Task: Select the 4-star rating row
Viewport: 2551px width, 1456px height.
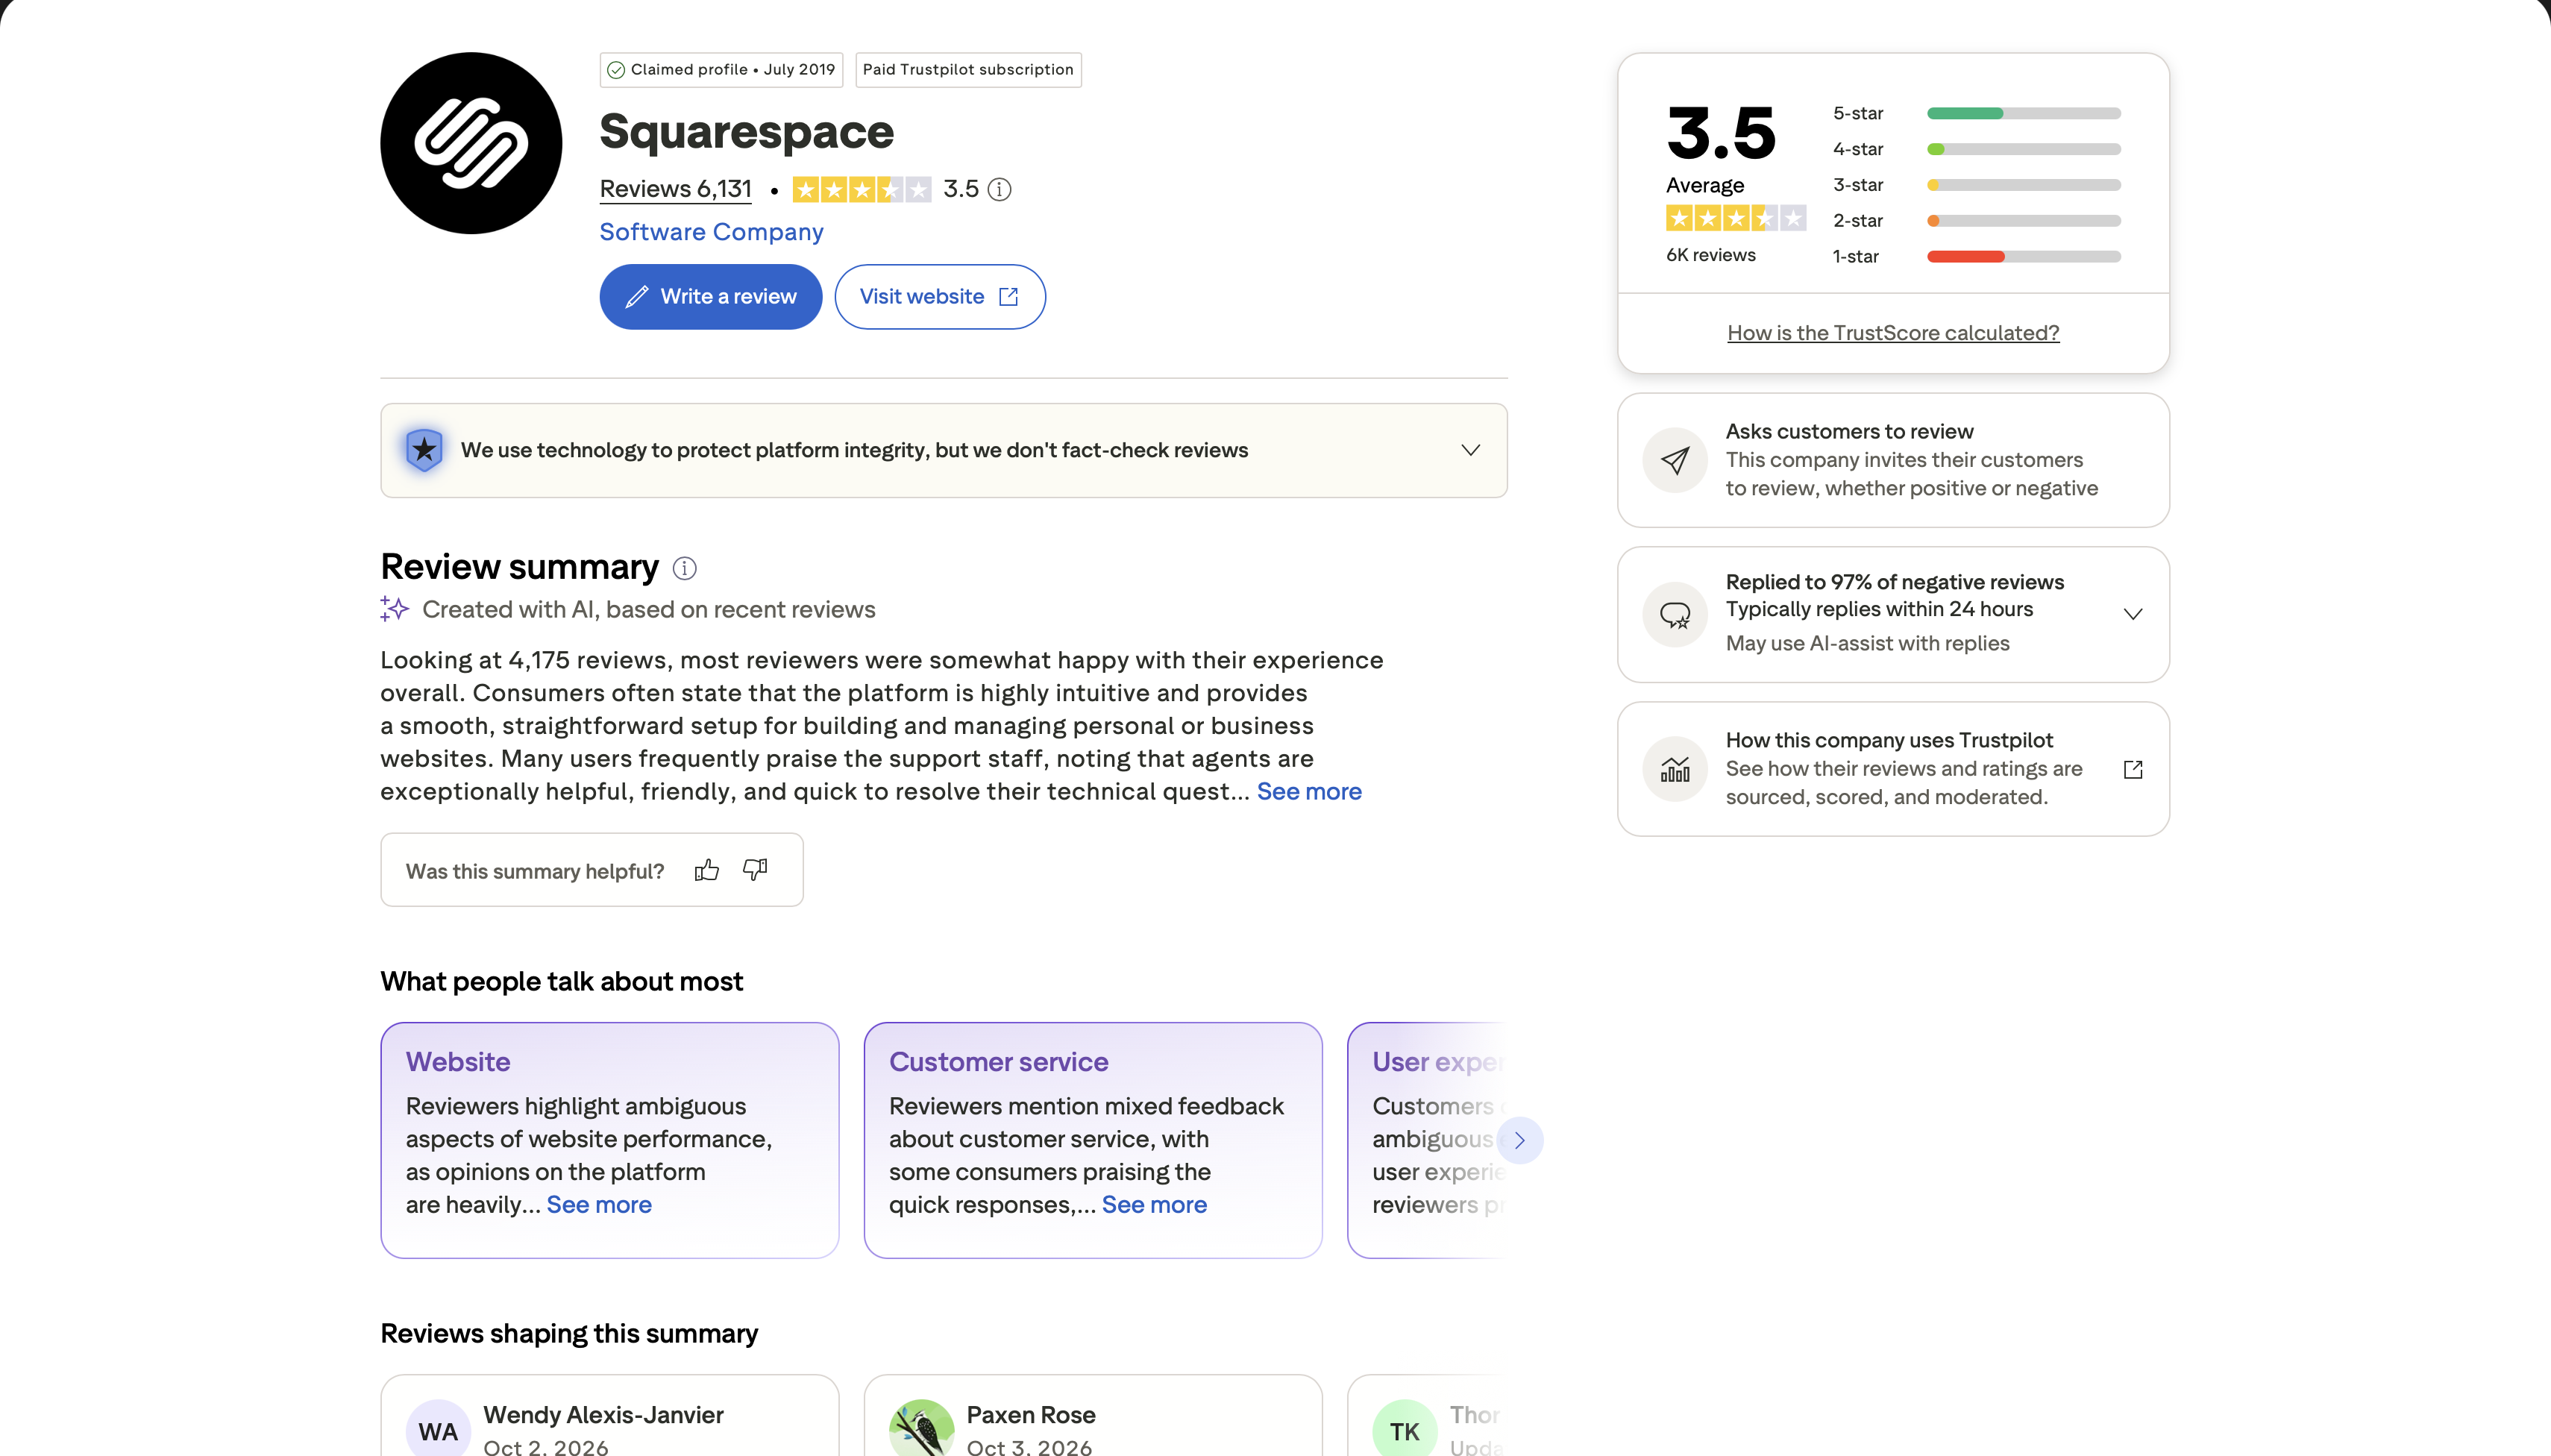Action: coord(1976,149)
